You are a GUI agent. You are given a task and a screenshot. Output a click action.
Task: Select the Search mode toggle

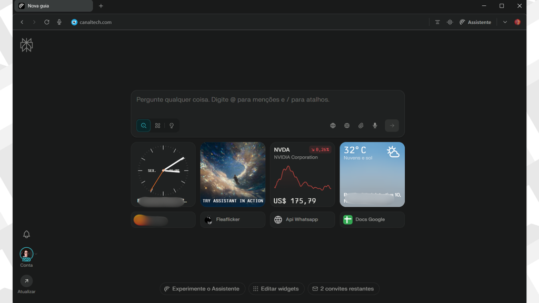click(x=143, y=126)
